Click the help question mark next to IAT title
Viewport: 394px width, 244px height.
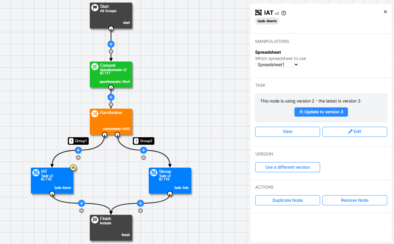click(284, 13)
